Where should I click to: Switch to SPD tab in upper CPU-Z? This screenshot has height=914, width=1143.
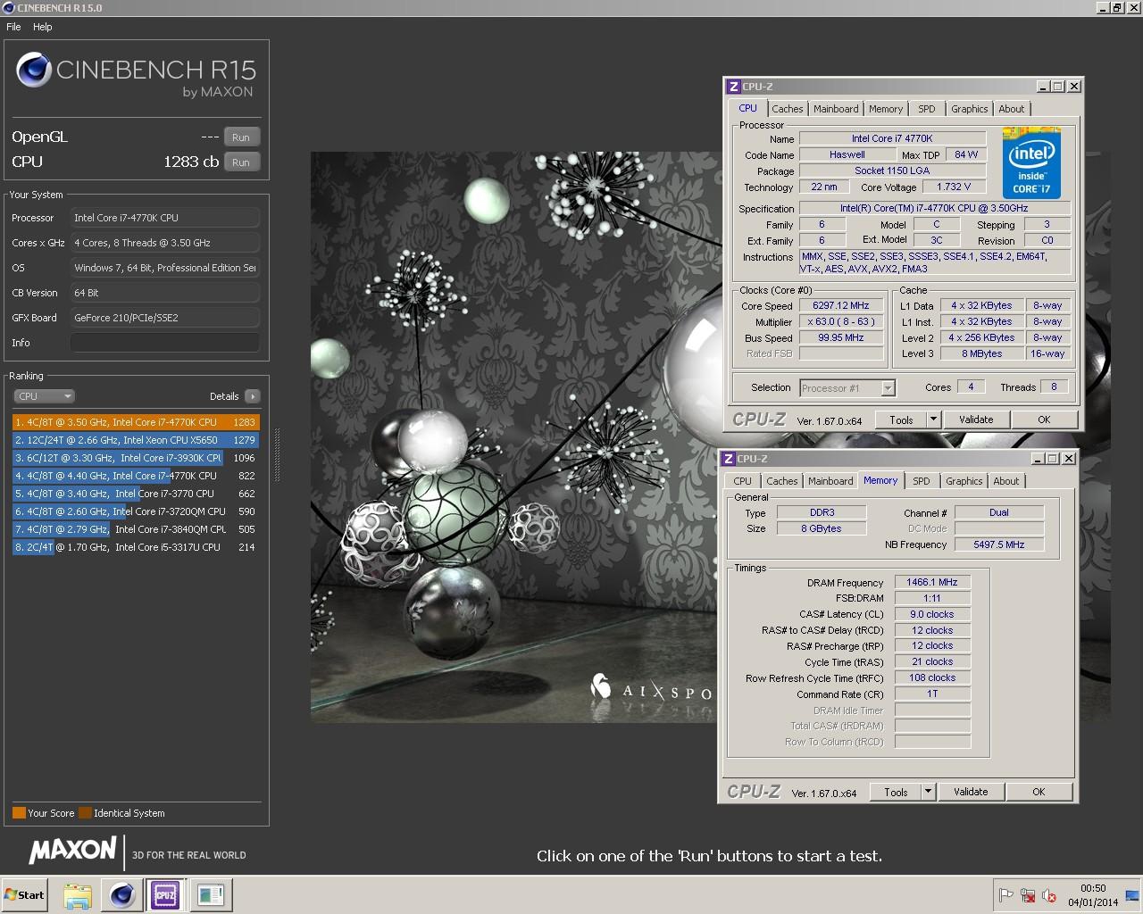927,109
